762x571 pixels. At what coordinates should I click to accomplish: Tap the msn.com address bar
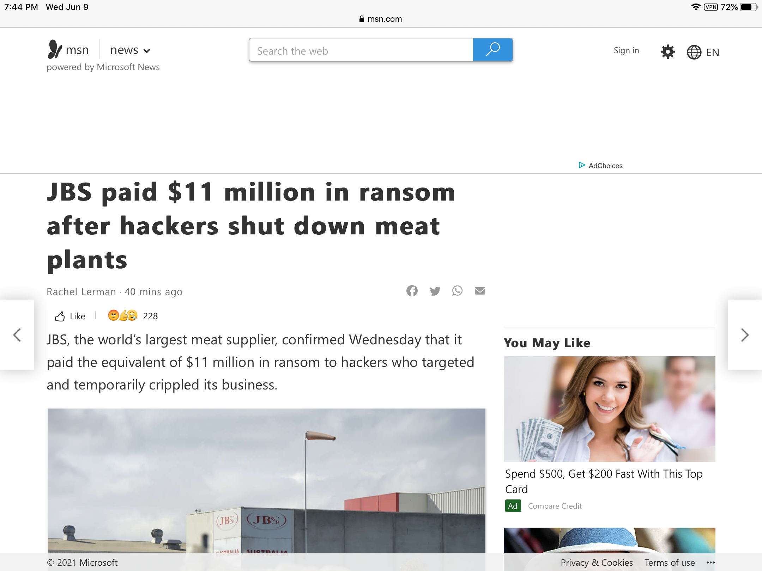coord(381,19)
